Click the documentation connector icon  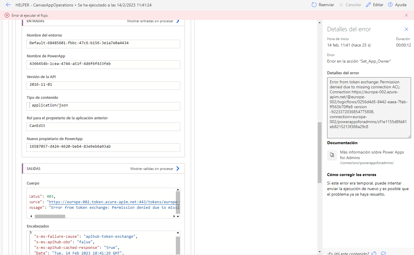332,155
